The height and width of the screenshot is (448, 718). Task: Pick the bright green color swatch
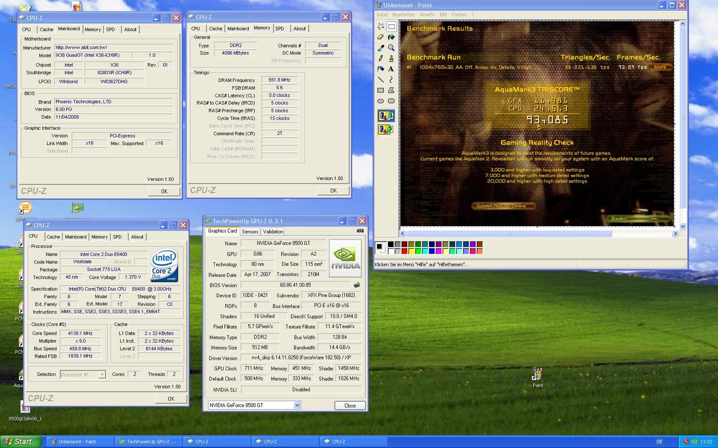pos(418,251)
